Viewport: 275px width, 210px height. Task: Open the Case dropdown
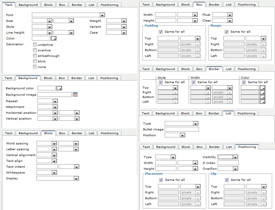[x=116, y=32]
